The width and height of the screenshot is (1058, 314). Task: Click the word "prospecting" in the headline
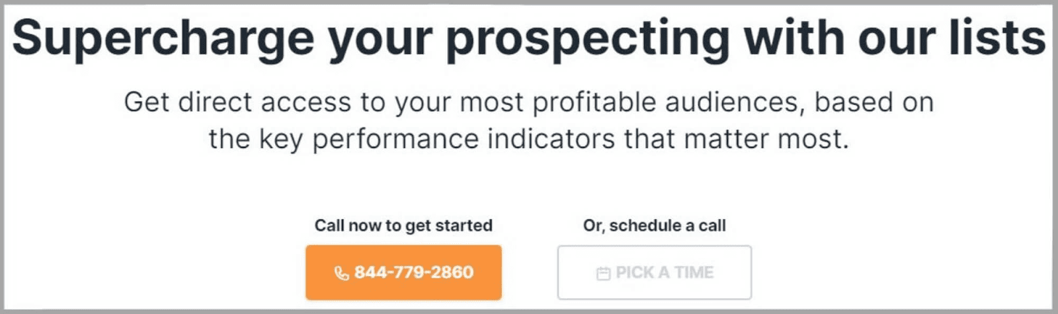pos(587,40)
